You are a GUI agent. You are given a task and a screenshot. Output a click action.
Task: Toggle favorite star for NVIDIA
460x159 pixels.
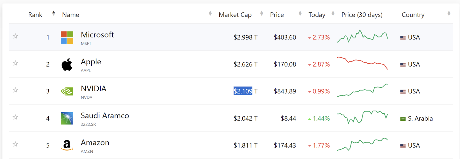[16, 90]
